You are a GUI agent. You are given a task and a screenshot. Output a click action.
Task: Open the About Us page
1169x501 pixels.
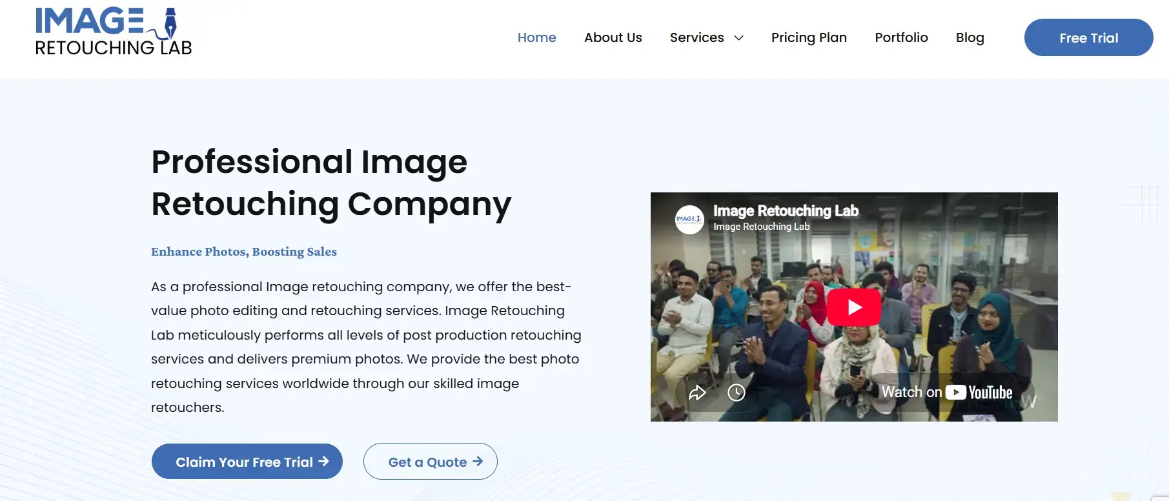click(x=613, y=37)
